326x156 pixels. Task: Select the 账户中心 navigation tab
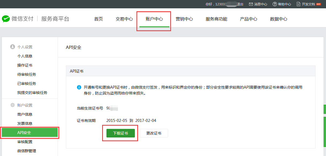(154, 19)
